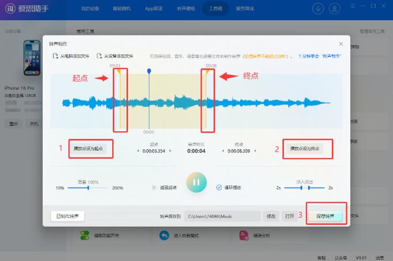Toggle loop playback checkbox (循环播放)
This screenshot has width=393, height=261.
pos(219,187)
